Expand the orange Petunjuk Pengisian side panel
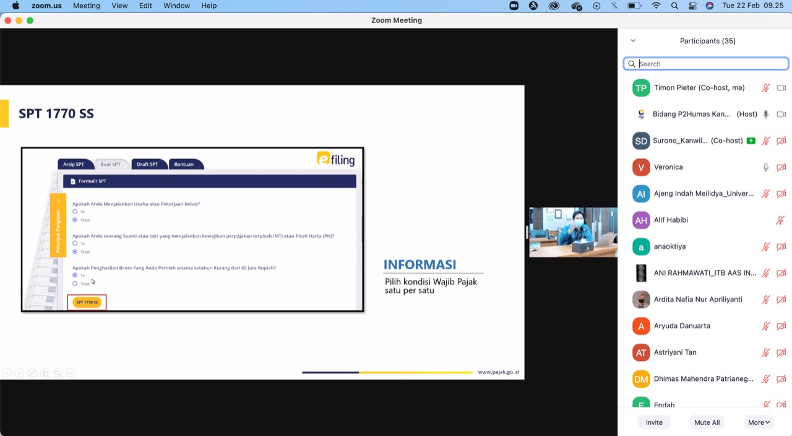The image size is (792, 436). (x=58, y=201)
